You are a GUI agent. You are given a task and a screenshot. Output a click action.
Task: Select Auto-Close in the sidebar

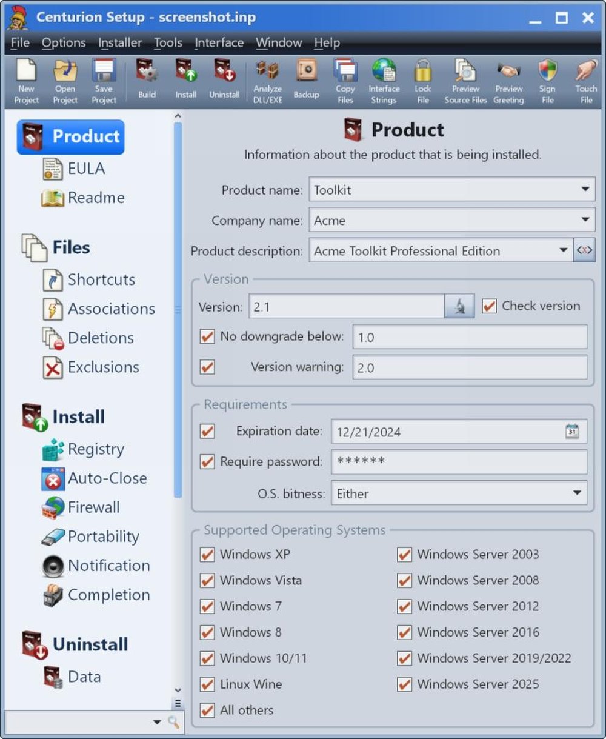[x=95, y=478]
